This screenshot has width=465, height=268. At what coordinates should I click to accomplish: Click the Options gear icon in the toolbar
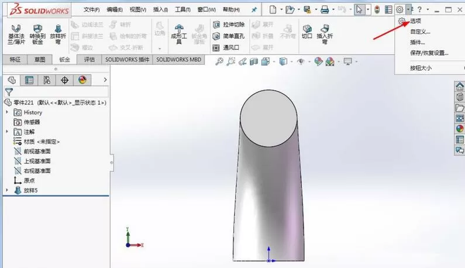(x=399, y=10)
